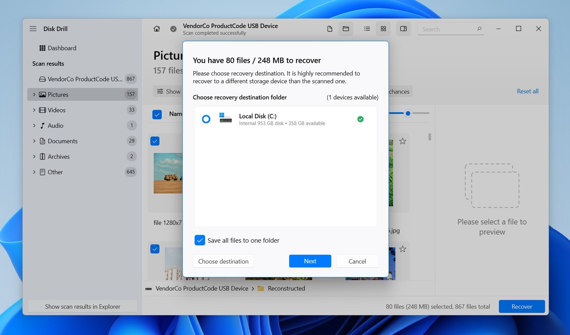Click the filter sliders icon beside Show
The height and width of the screenshot is (335, 570).
pyautogui.click(x=160, y=91)
